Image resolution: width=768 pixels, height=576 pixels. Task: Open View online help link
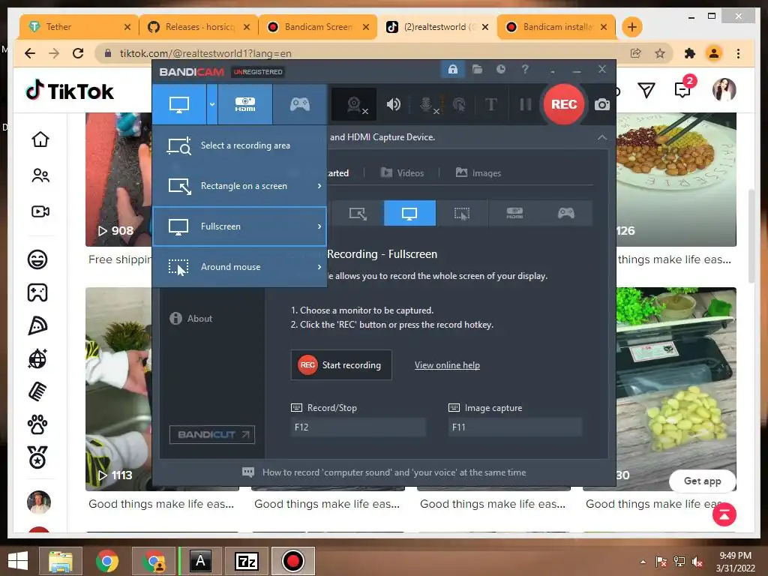[x=447, y=365]
